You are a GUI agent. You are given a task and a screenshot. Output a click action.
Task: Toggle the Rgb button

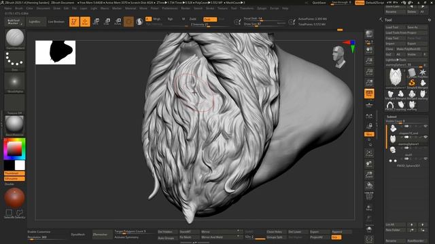pyautogui.click(x=170, y=19)
